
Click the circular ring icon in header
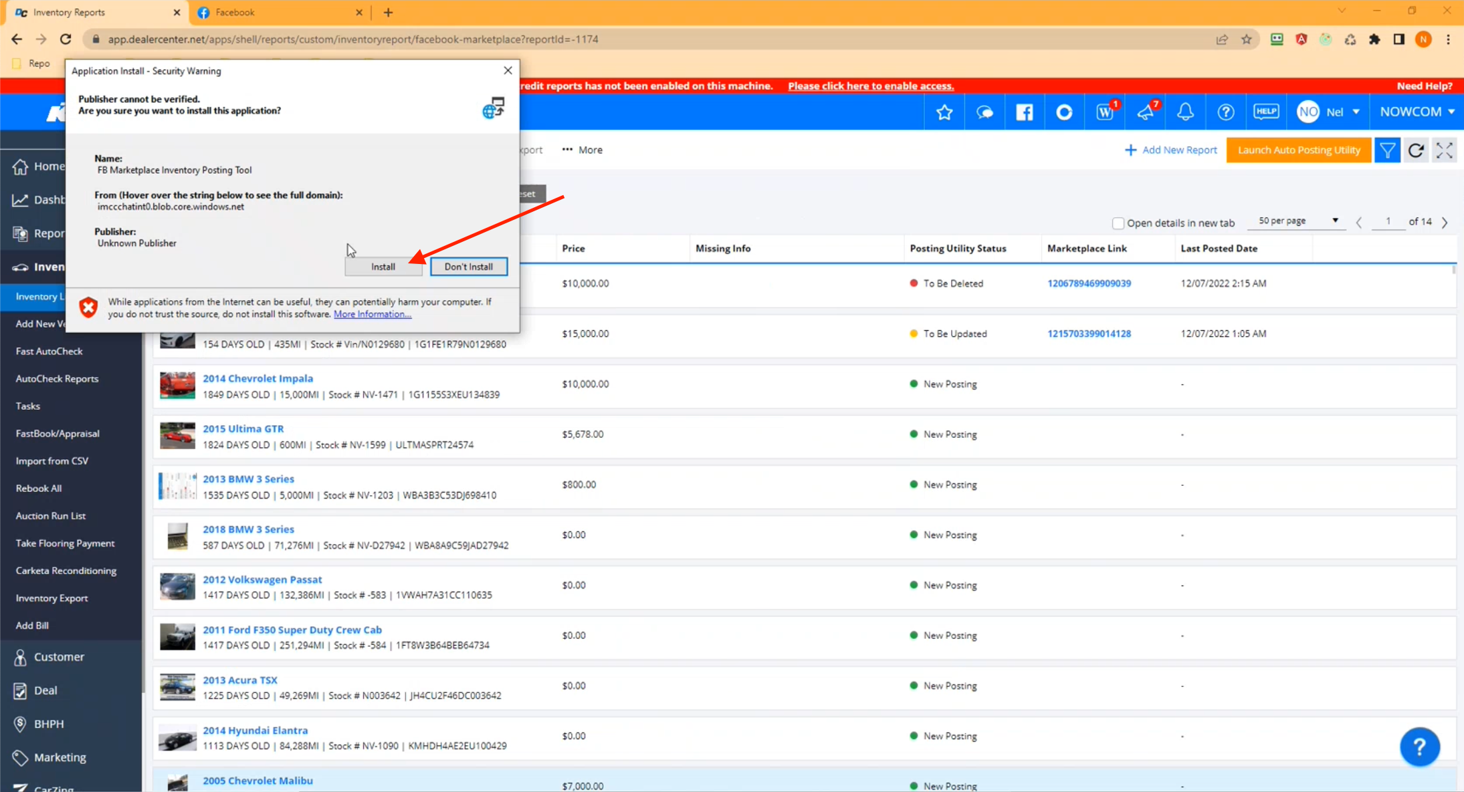pyautogui.click(x=1064, y=112)
